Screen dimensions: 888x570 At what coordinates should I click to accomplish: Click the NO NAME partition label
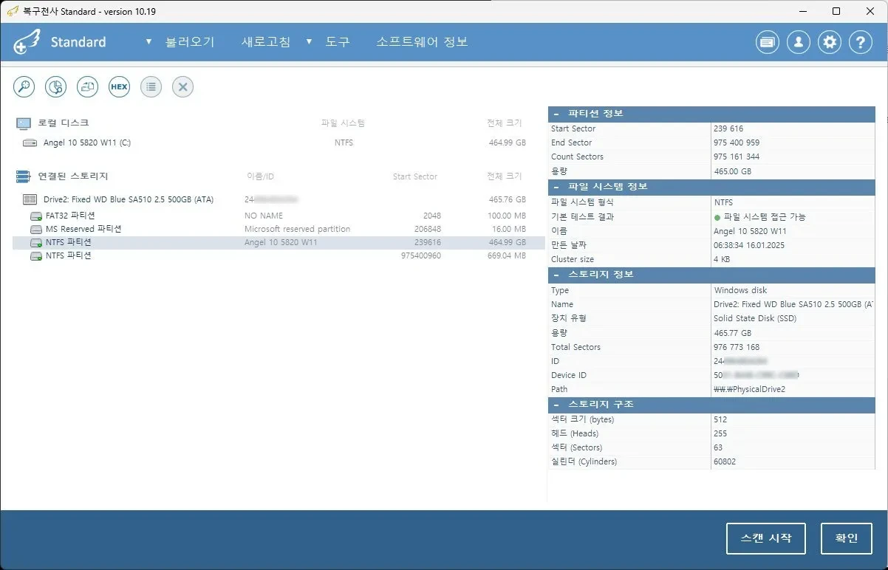pyautogui.click(x=264, y=216)
